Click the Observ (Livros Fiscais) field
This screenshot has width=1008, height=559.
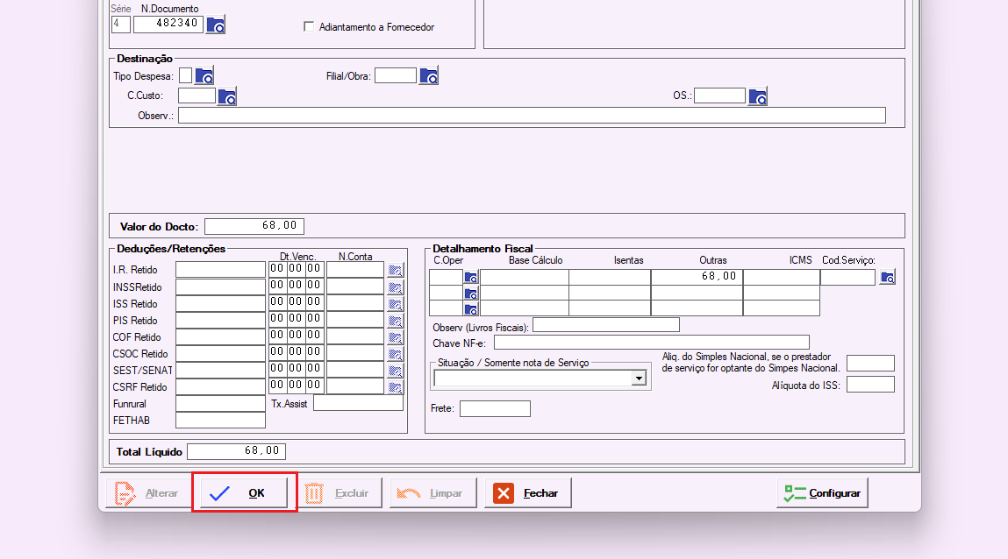pos(606,325)
